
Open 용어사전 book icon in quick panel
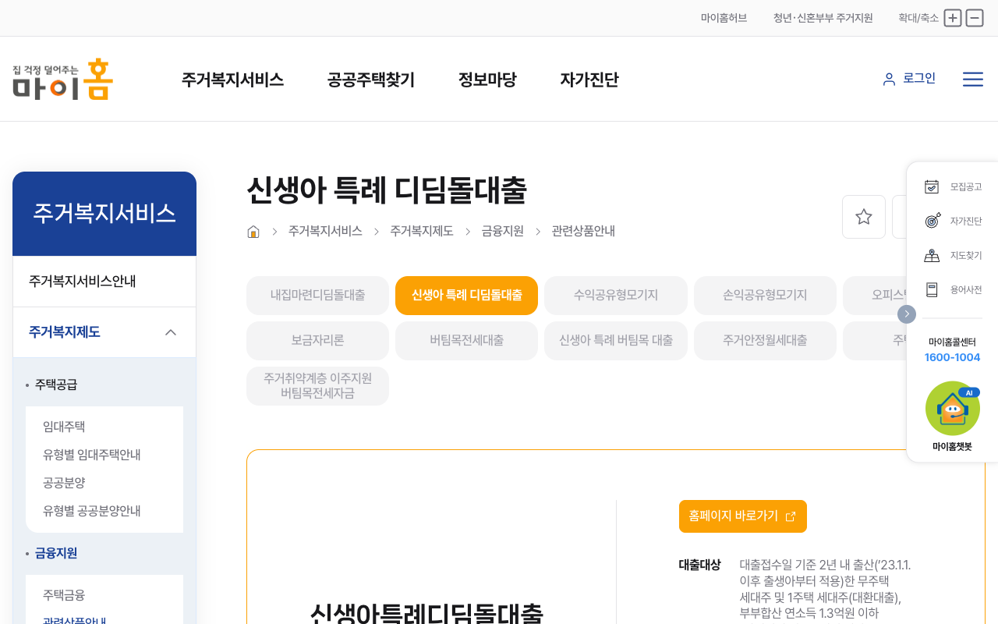[x=932, y=289]
